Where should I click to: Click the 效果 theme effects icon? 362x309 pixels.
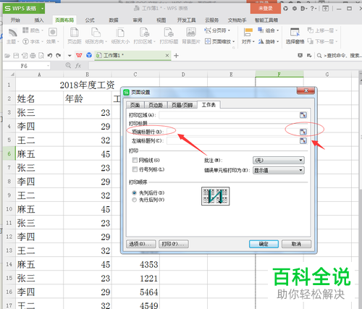click(53, 32)
